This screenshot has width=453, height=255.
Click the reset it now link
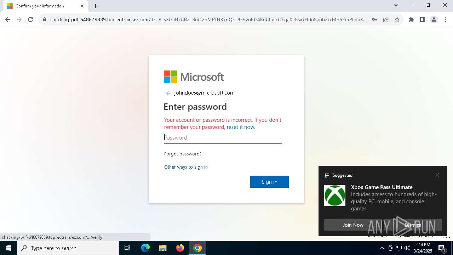241,127
